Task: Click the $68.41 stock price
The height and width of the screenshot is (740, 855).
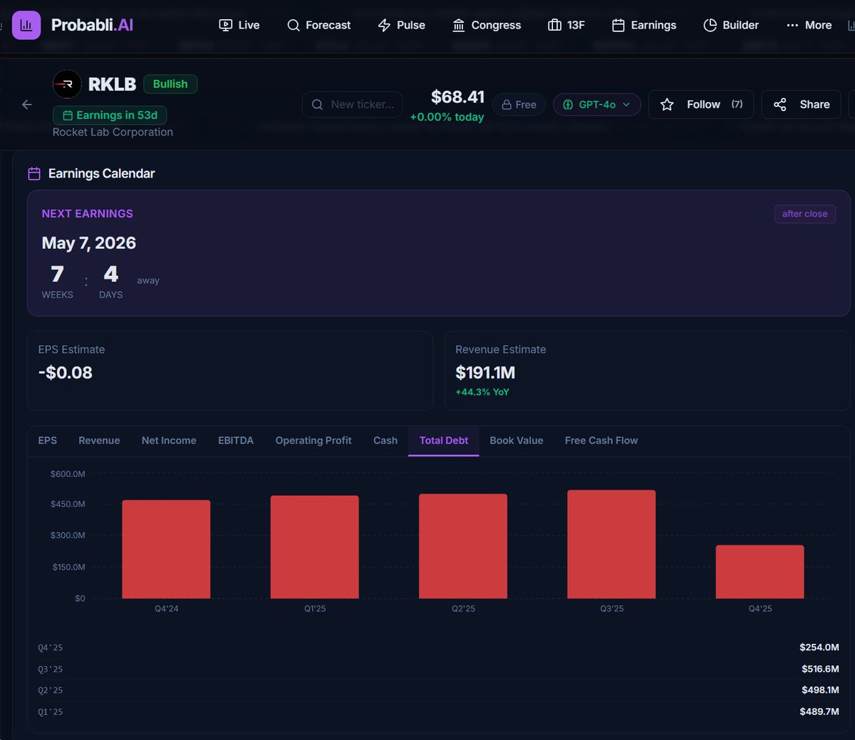Action: (x=457, y=97)
